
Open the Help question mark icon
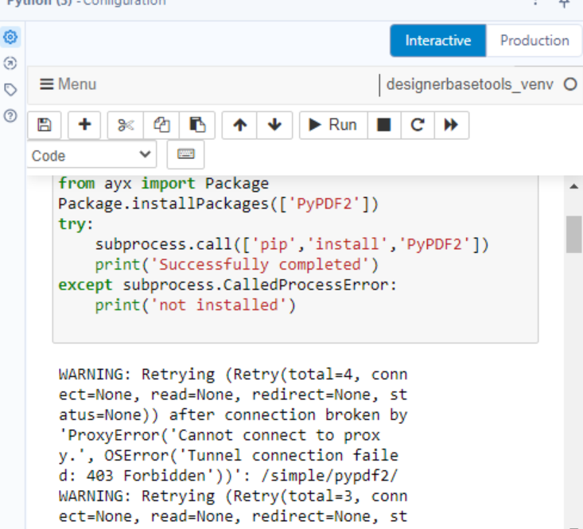(x=10, y=115)
